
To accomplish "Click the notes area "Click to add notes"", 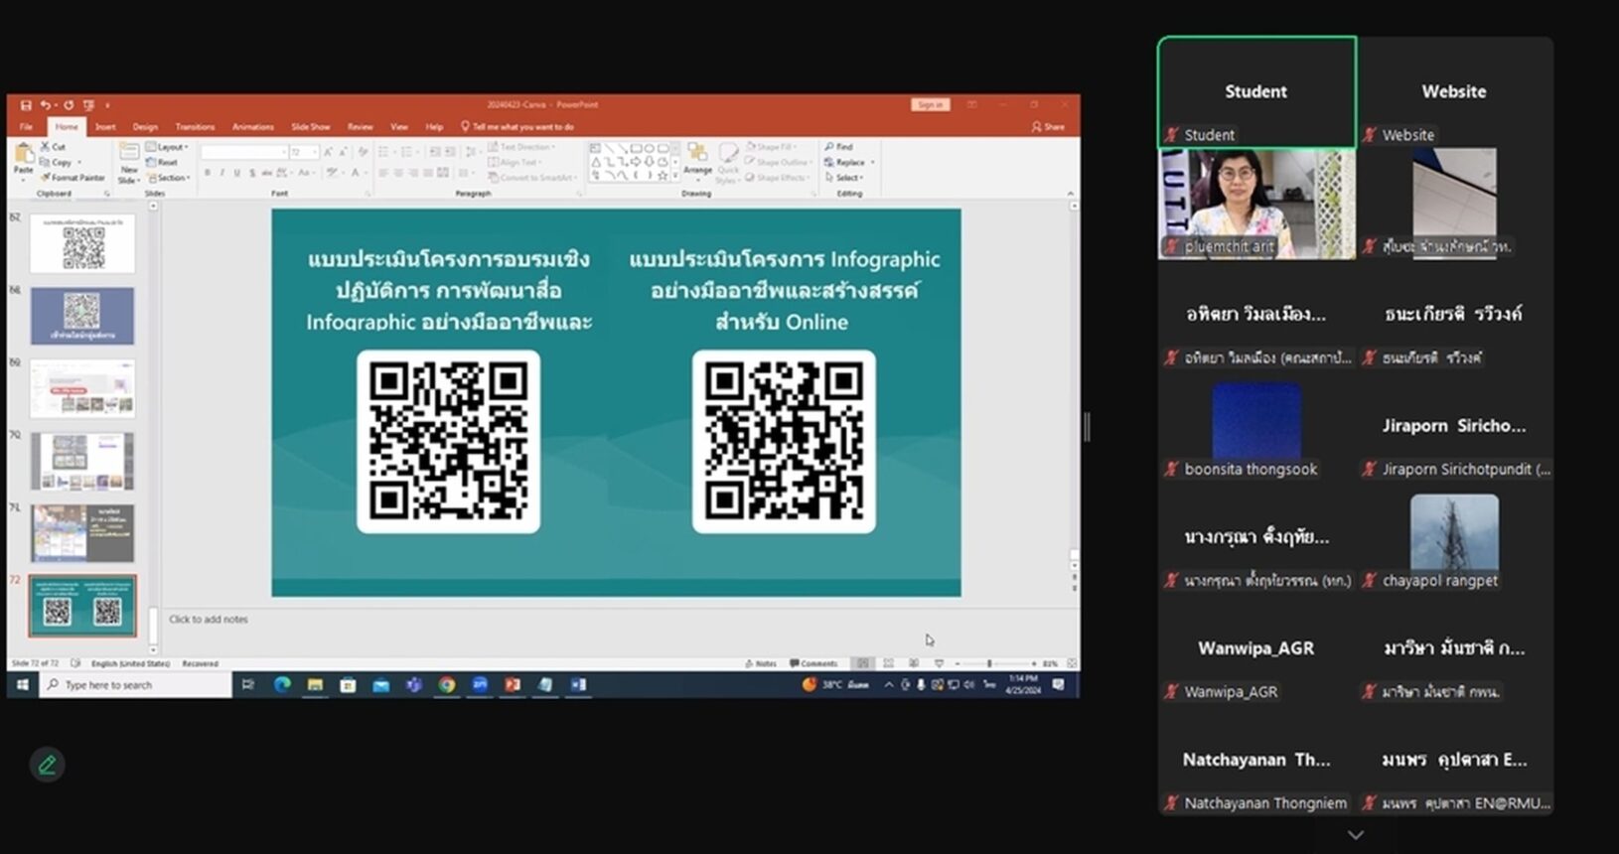I will pos(209,620).
